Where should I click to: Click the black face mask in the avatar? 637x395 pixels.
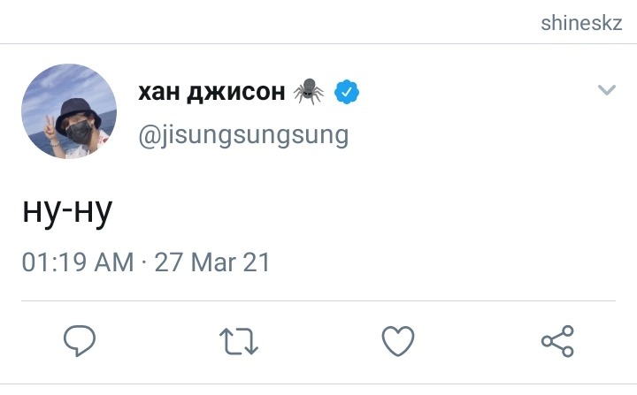tap(80, 133)
